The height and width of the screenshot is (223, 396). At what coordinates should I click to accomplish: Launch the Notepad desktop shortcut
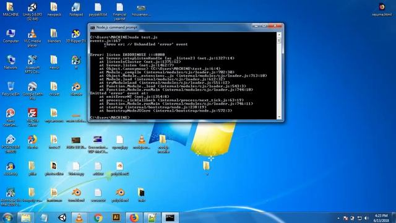pyautogui.click(x=76, y=9)
